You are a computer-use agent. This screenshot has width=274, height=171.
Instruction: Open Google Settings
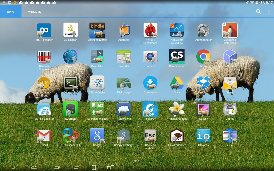124,135
